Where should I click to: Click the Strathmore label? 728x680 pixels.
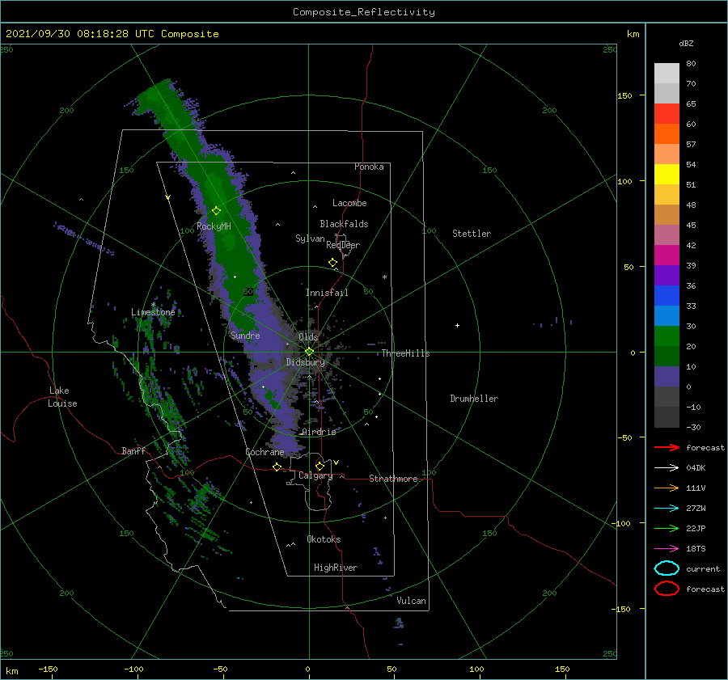pos(393,479)
